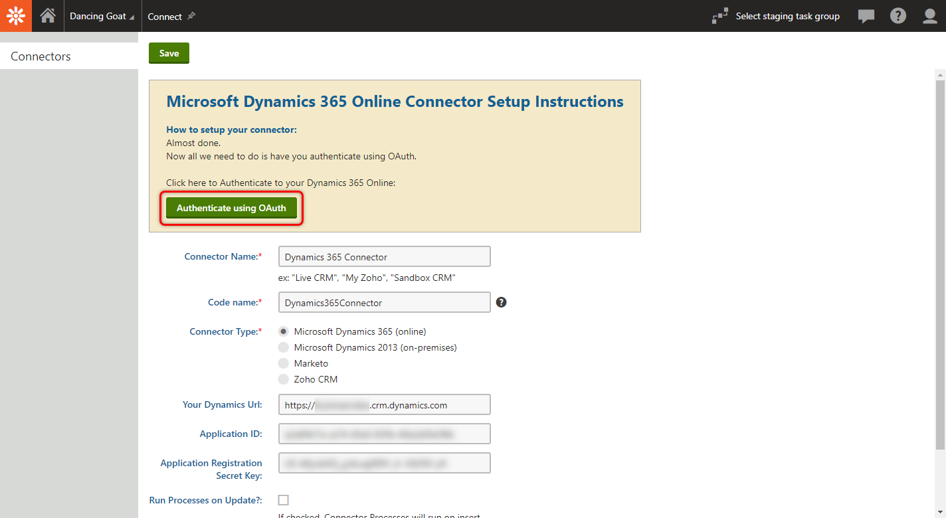Open the help question mark icon
Viewport: 946px width, 518px height.
pos(898,16)
